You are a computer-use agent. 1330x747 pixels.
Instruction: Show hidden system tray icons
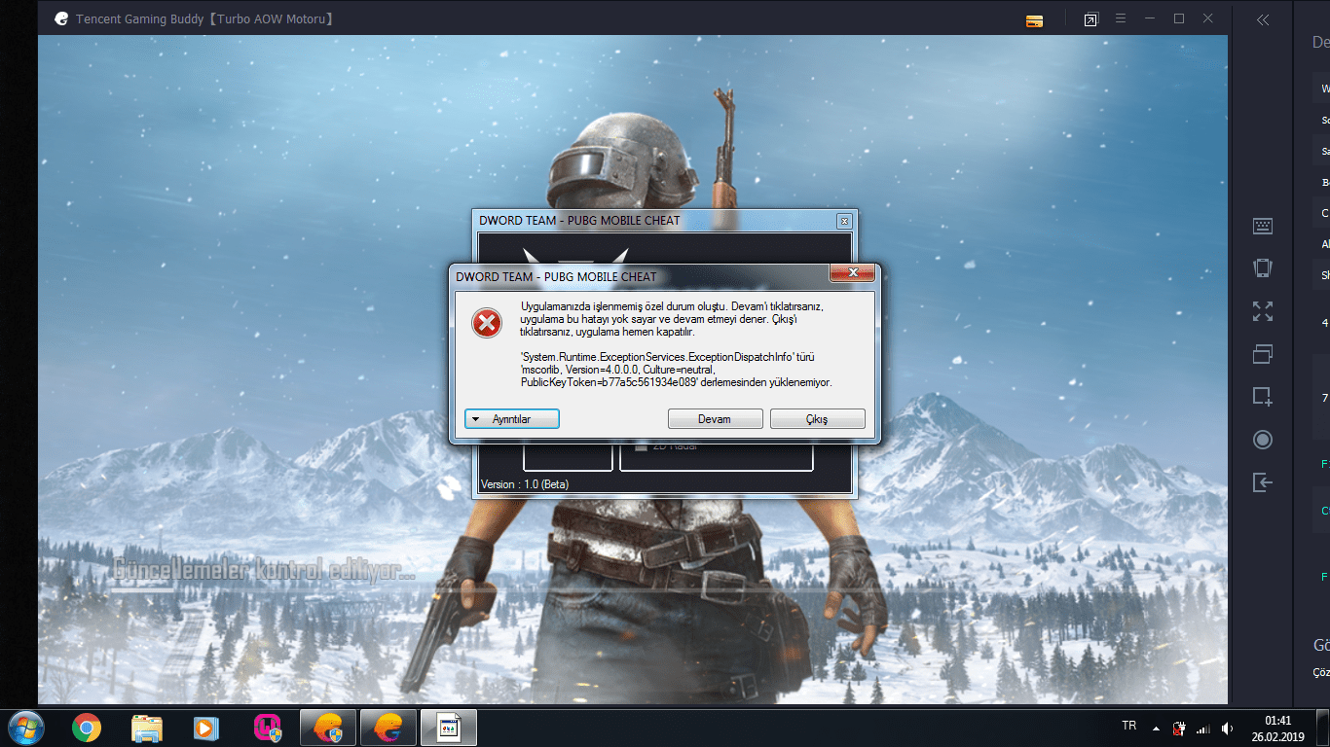click(x=1156, y=728)
